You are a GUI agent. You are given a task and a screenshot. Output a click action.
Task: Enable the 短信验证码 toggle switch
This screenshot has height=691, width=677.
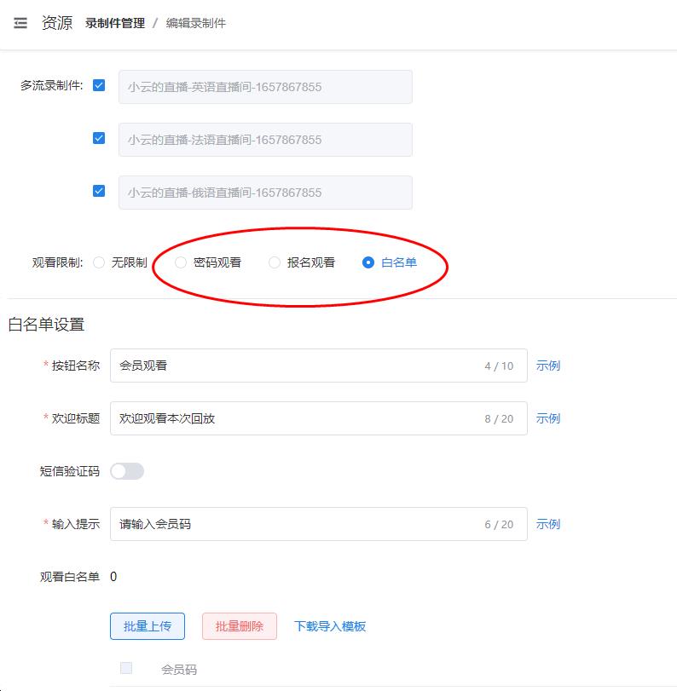click(127, 471)
